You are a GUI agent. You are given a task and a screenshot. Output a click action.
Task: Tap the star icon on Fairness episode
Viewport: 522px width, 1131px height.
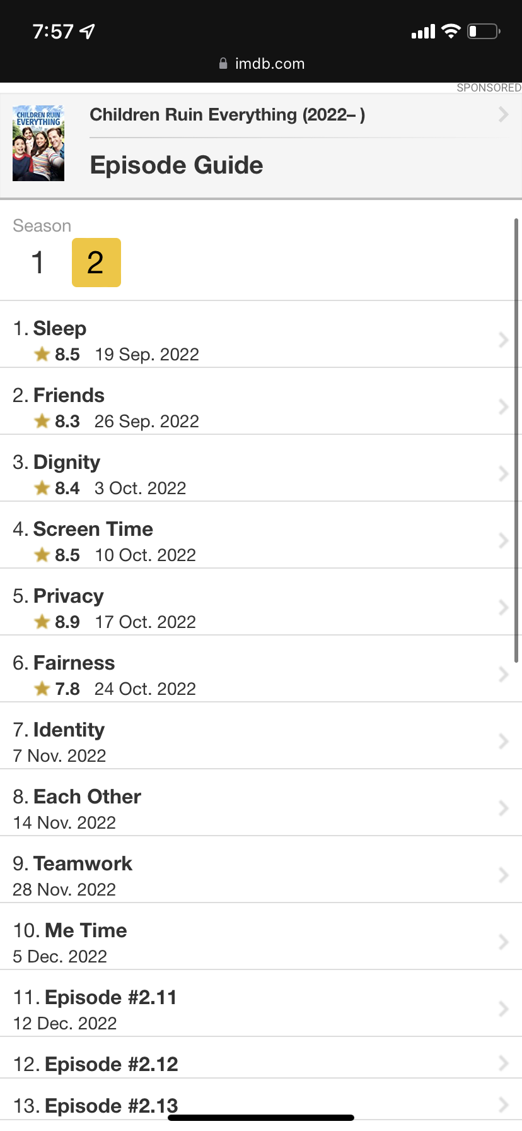(x=42, y=689)
